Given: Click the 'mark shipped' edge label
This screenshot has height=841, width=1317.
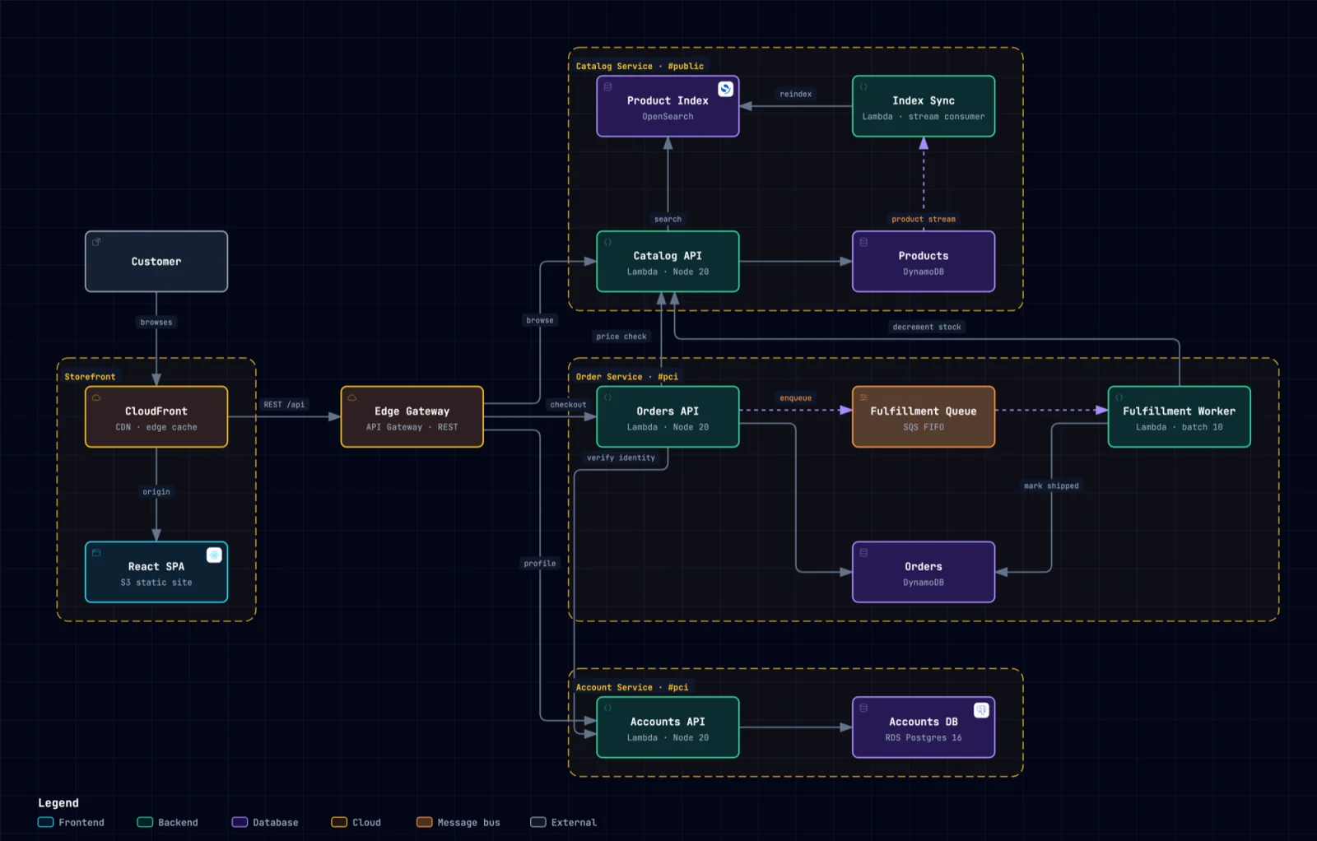Looking at the screenshot, I should tap(1051, 486).
